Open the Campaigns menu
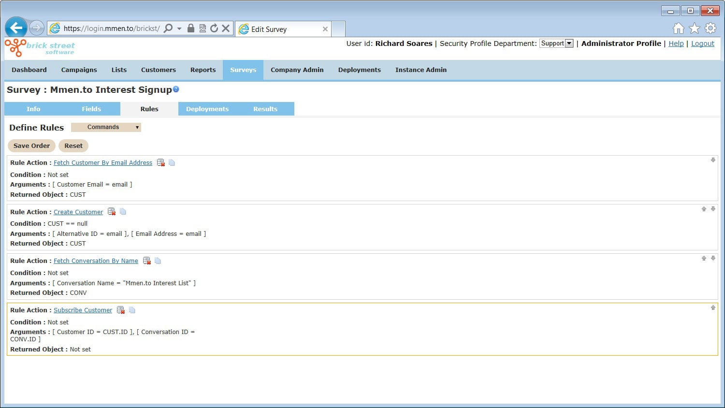This screenshot has width=725, height=408. 79,70
